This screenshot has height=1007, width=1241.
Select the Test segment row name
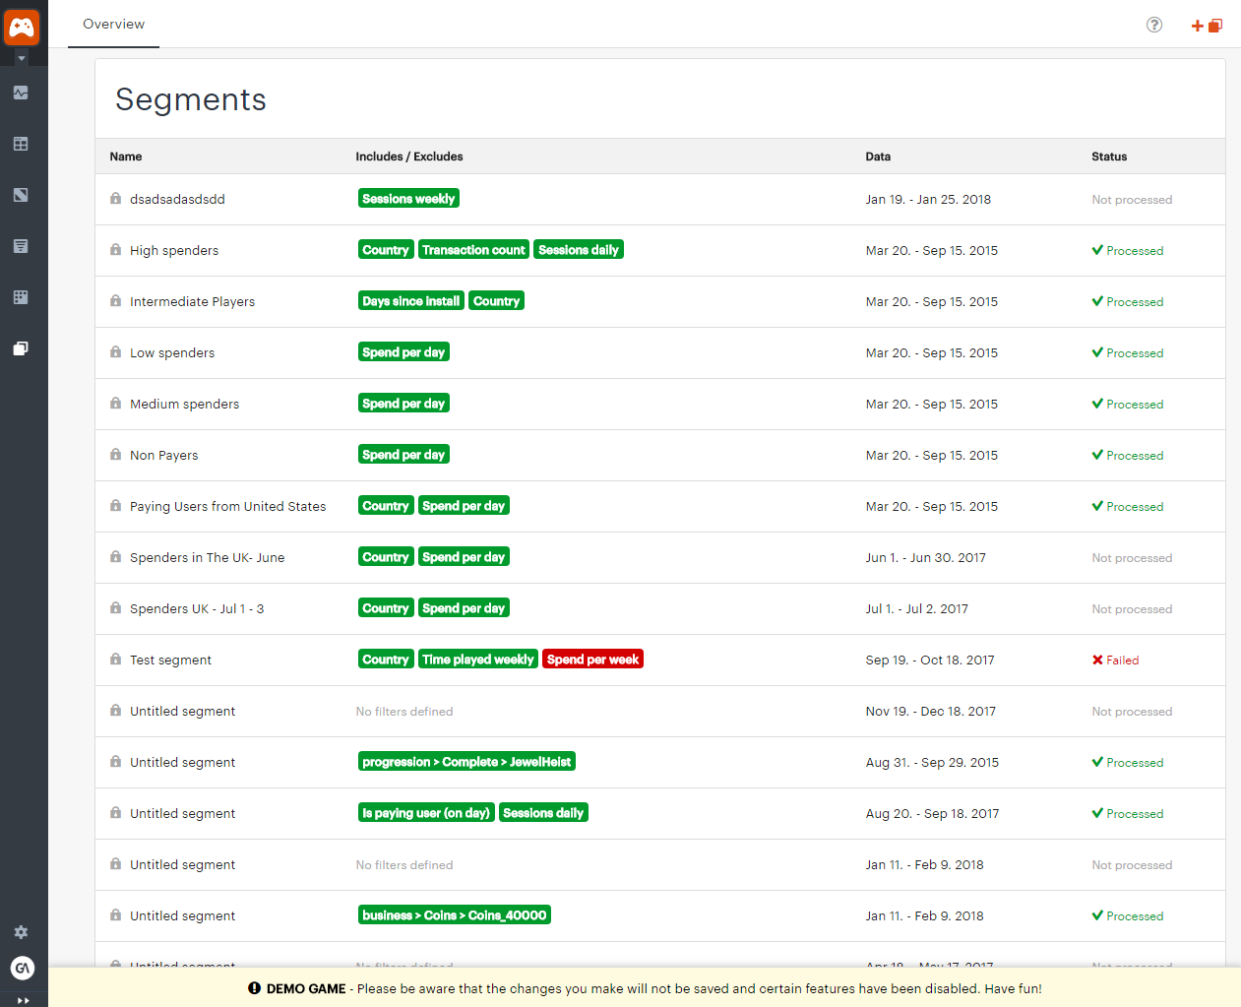[170, 660]
